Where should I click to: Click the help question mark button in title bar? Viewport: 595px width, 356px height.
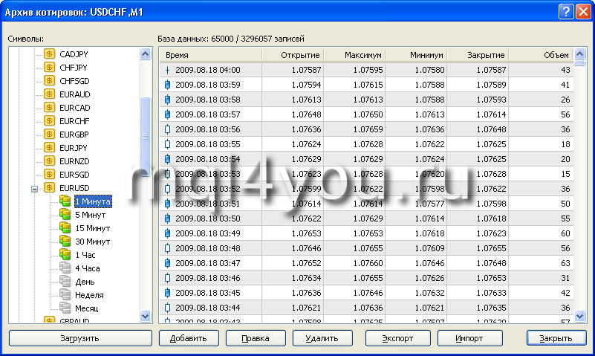click(565, 11)
